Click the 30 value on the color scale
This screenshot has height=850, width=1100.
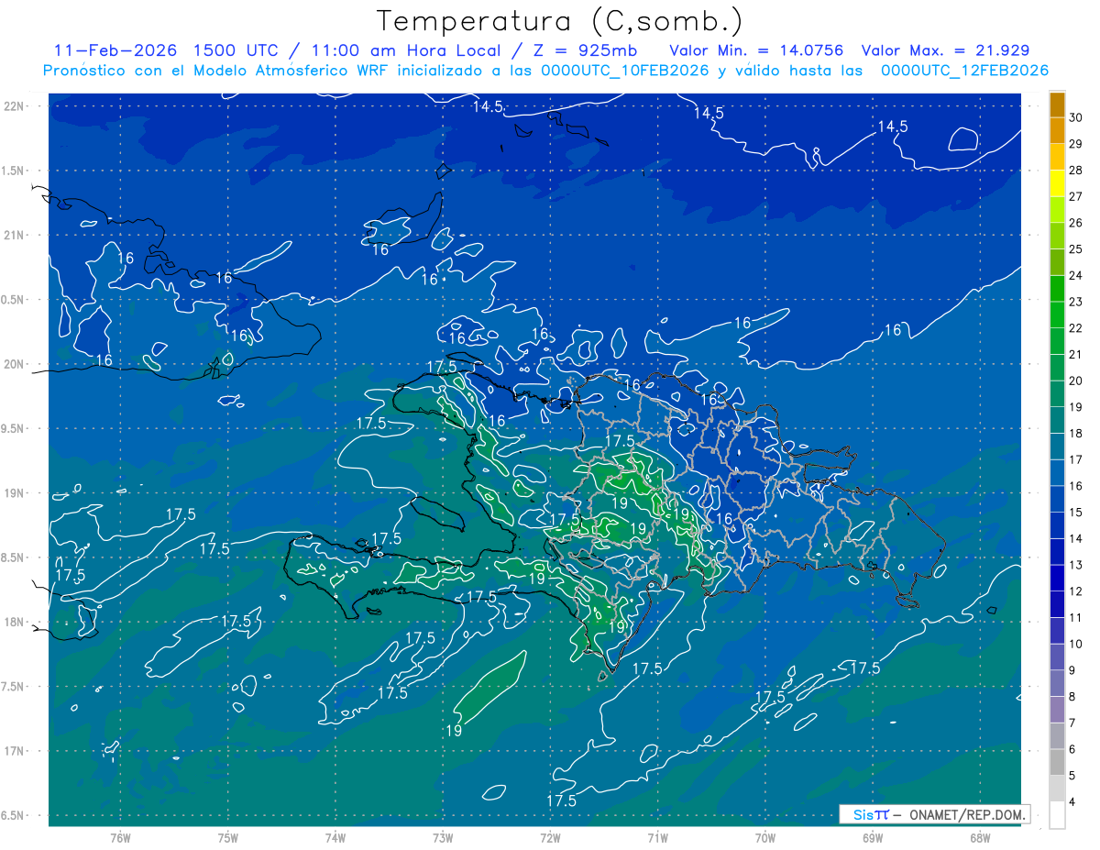coord(1076,117)
